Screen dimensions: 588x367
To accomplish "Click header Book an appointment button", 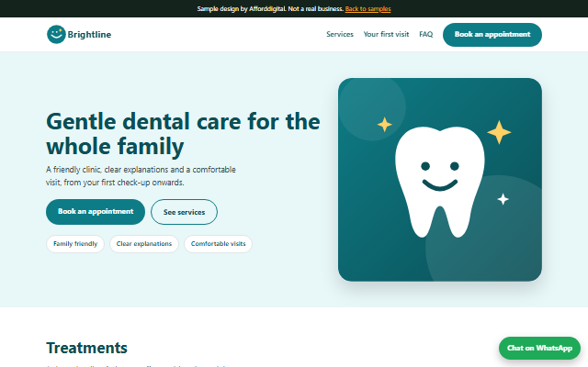I will pos(492,35).
